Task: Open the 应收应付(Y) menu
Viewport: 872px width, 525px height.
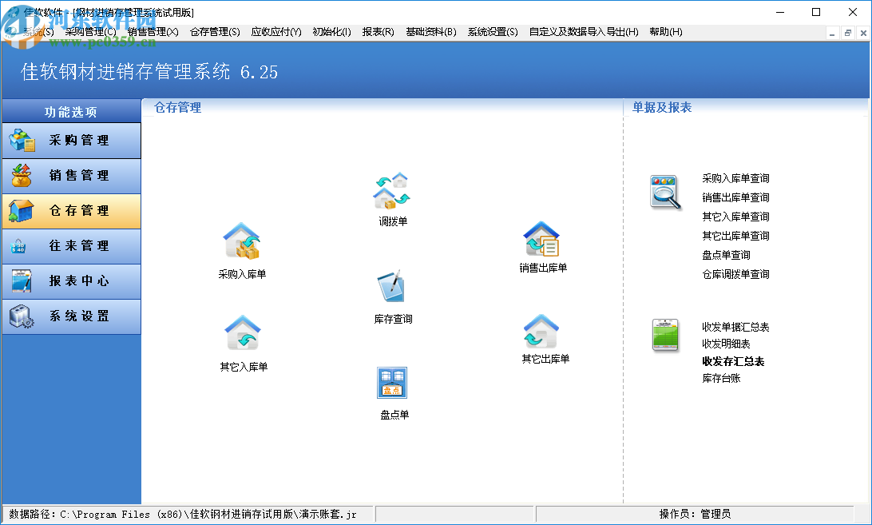Action: click(276, 32)
